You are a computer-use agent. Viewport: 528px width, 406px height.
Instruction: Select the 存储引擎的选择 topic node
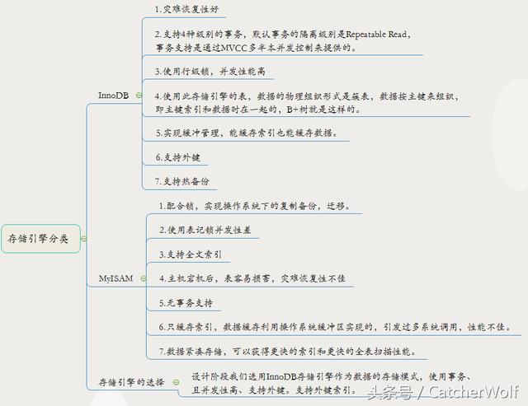131,382
